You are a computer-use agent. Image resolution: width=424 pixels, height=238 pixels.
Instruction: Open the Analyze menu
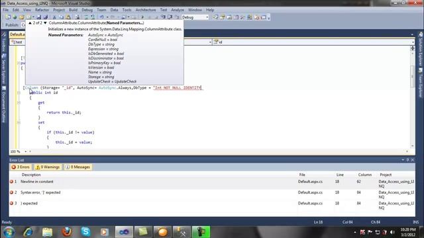(x=178, y=10)
